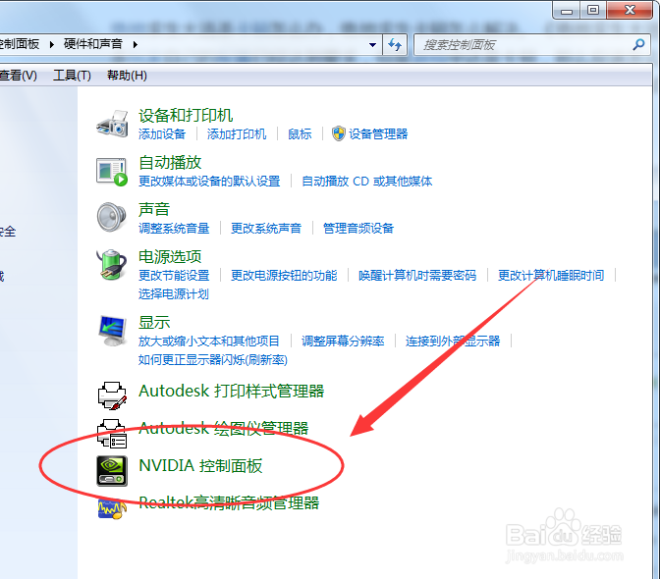Click the AutoPlay (自动播放) icon
The width and height of the screenshot is (660, 579).
112,172
